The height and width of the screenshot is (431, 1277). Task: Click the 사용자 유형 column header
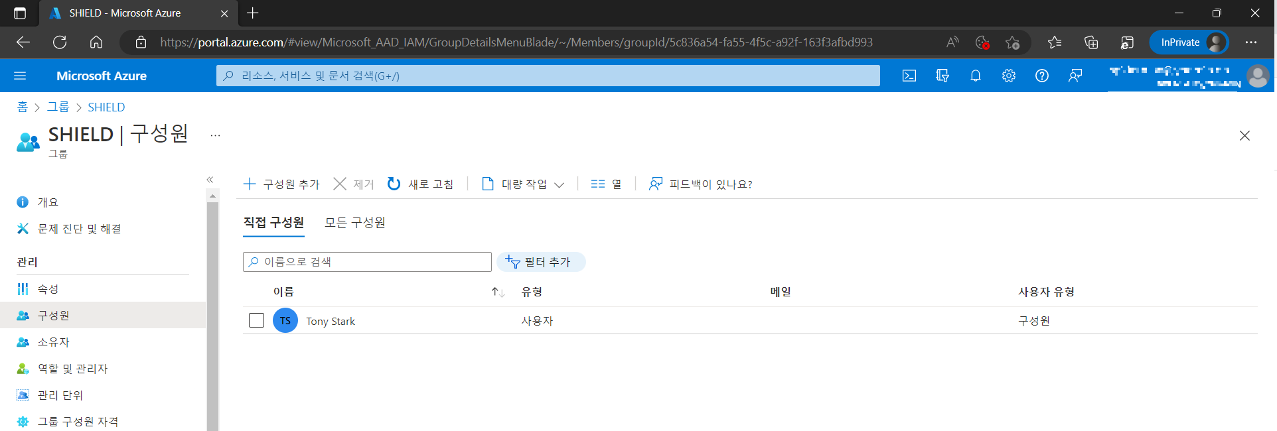(x=1047, y=292)
